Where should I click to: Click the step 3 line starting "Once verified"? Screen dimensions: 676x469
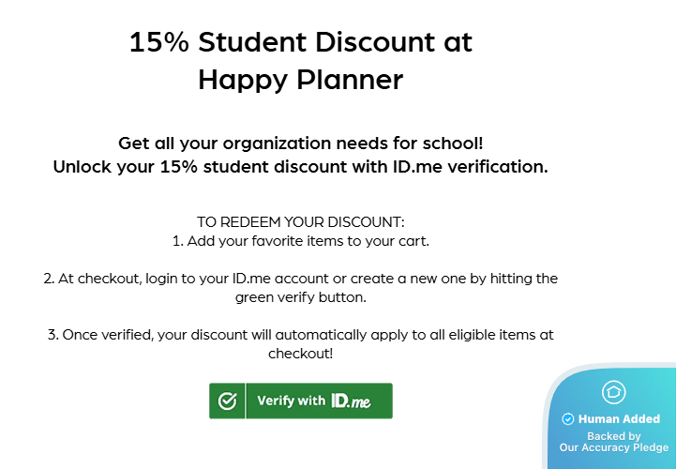tap(300, 335)
